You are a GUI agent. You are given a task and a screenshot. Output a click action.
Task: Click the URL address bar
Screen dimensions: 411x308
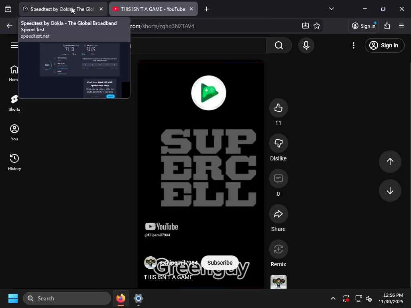[x=215, y=26]
